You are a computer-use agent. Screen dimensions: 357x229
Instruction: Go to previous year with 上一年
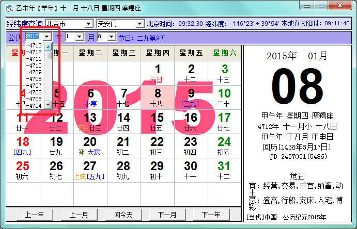point(35,215)
